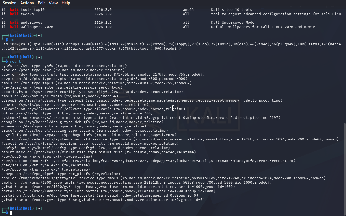Click the 'id' command text
Viewport: 346px width, 216px height.
(12, 40)
